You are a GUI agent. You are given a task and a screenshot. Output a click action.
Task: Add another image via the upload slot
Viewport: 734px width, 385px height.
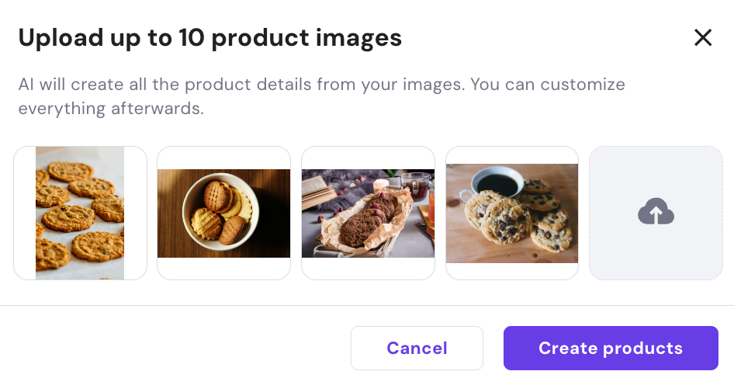pos(656,213)
